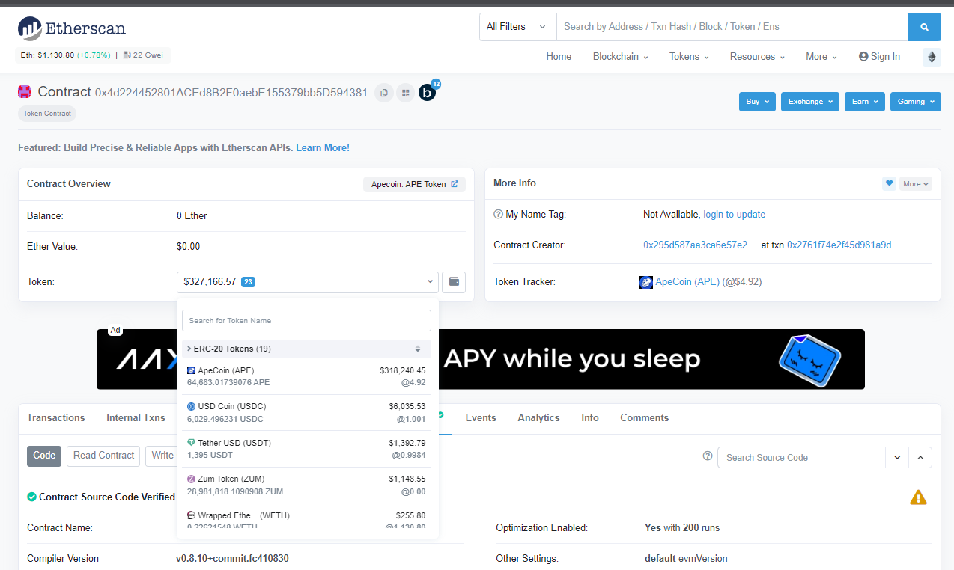Expand the Tokens menu
The image size is (954, 570).
coord(689,57)
